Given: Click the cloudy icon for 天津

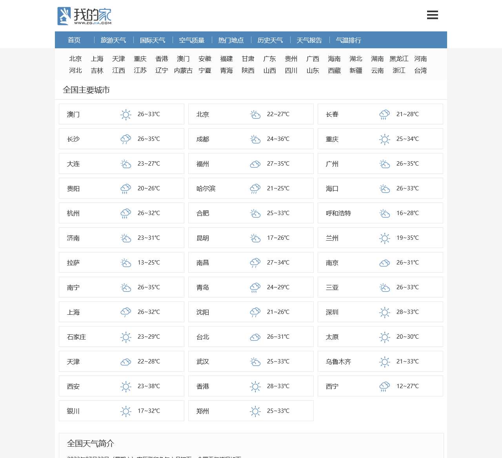Looking at the screenshot, I should point(125,362).
